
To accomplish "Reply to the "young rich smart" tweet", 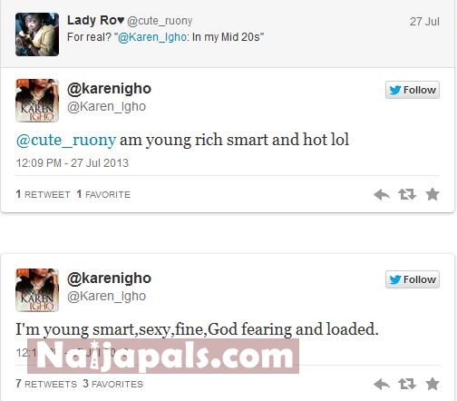I will [x=382, y=194].
